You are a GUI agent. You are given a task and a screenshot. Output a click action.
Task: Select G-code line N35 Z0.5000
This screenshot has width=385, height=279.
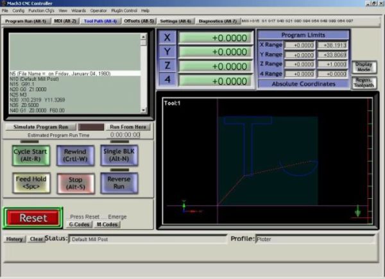74,105
